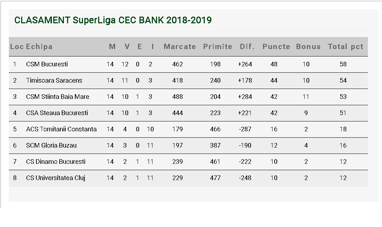382x227 pixels.
Task: Select the CSM Bucuresti team name
Action: pyautogui.click(x=47, y=64)
